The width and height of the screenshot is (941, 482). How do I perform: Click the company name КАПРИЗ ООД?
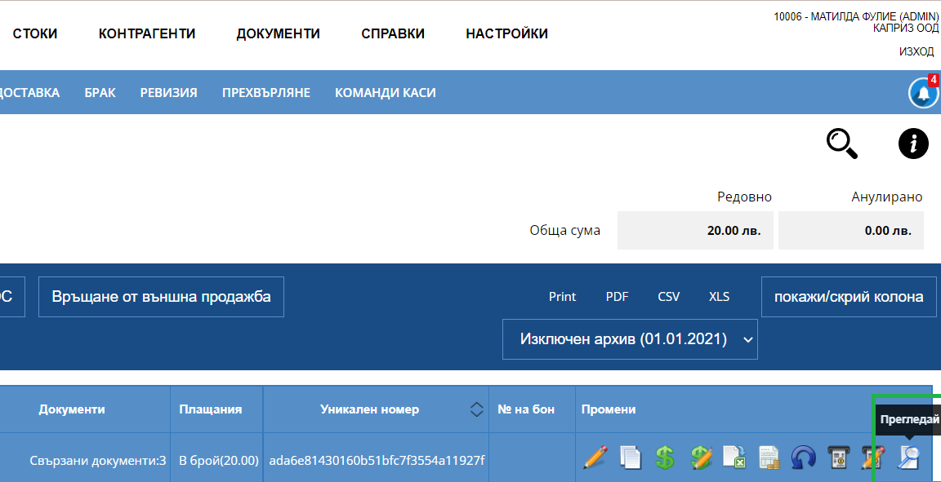click(906, 28)
